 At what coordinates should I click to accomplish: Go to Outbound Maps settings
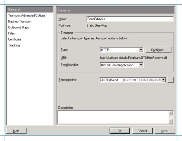coord(19,27)
